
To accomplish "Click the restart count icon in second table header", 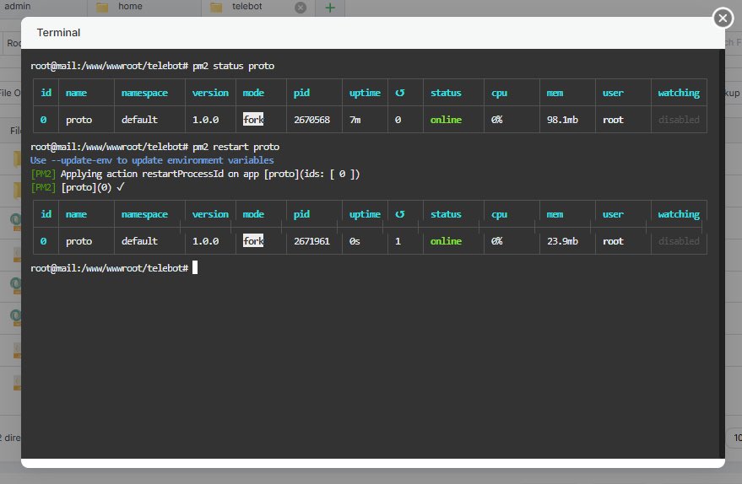I will click(x=400, y=214).
